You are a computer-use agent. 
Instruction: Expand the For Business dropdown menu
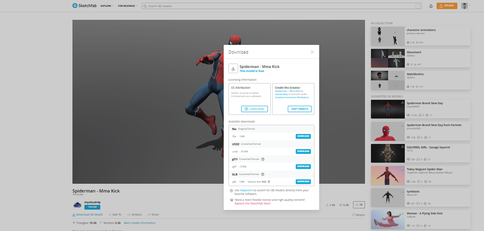point(128,6)
